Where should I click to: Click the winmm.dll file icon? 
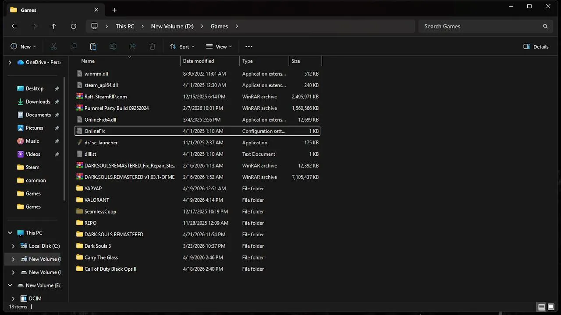click(79, 74)
